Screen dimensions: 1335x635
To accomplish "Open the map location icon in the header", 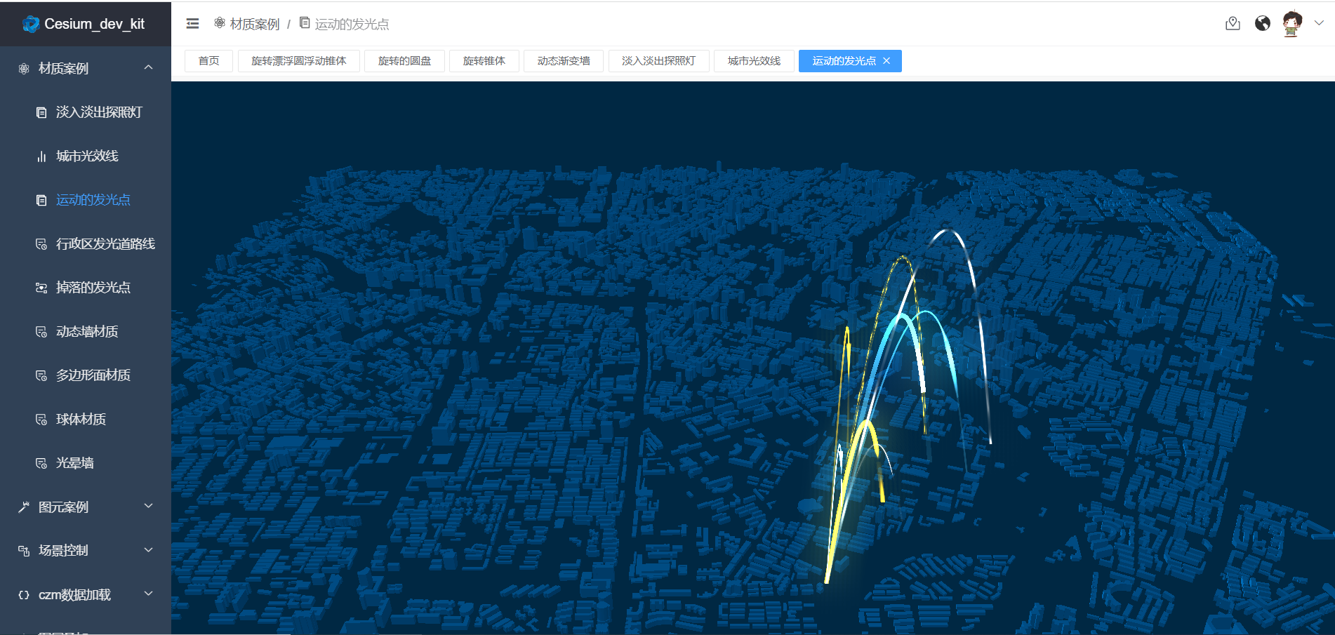I will (x=1233, y=24).
